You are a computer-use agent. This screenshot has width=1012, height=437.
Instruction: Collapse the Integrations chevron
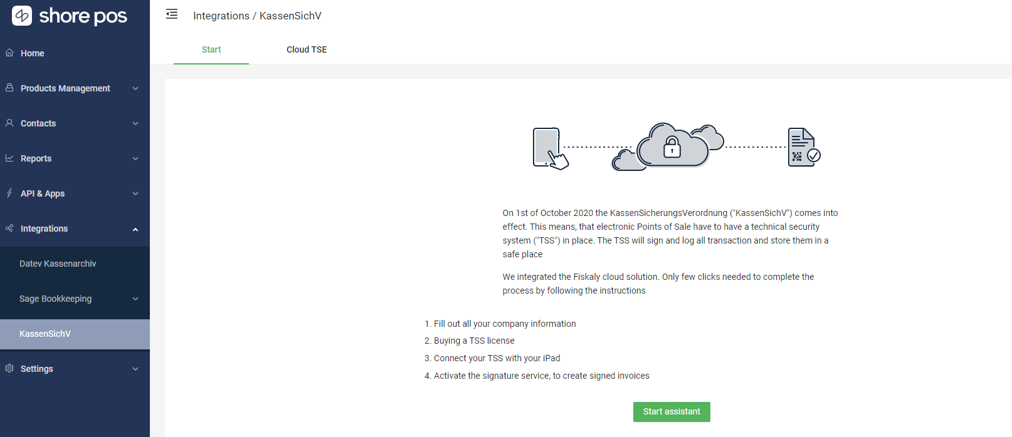[135, 229]
